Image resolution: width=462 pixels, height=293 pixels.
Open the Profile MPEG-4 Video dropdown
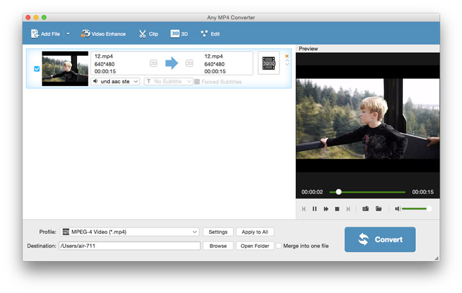pos(130,232)
